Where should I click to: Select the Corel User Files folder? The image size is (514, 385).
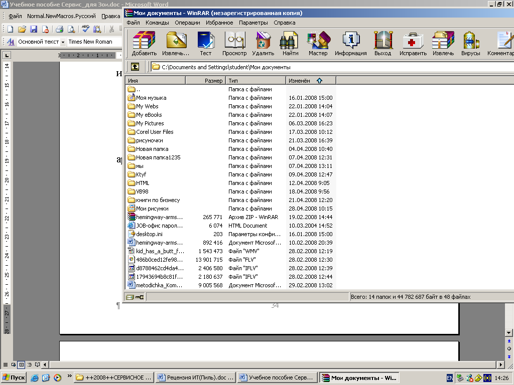point(230,132)
